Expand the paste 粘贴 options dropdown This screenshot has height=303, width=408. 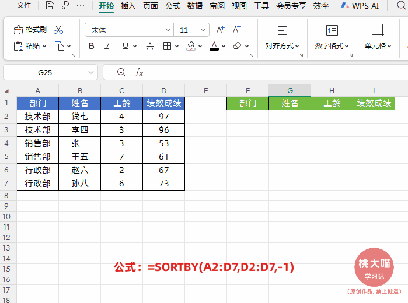[x=44, y=46]
